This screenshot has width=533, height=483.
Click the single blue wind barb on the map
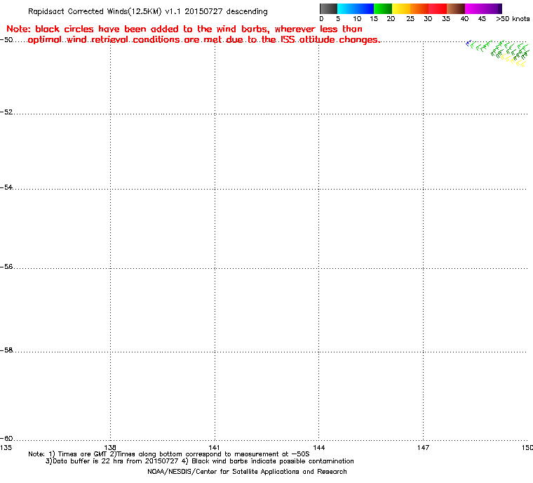468,44
